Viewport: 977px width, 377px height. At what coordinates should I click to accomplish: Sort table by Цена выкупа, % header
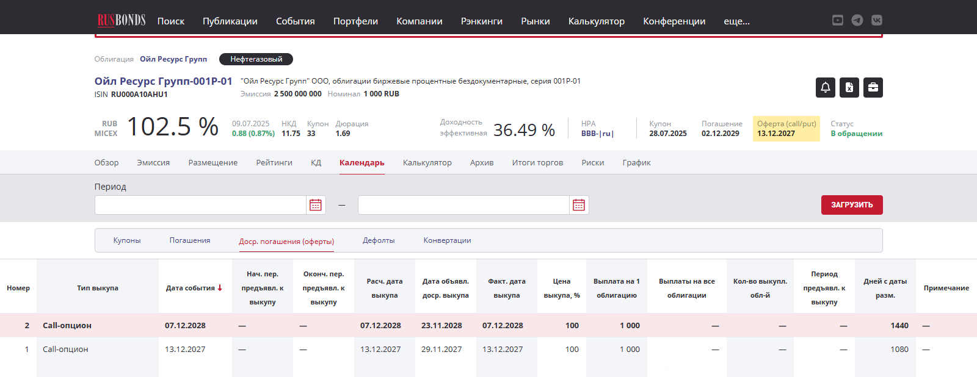click(x=562, y=288)
